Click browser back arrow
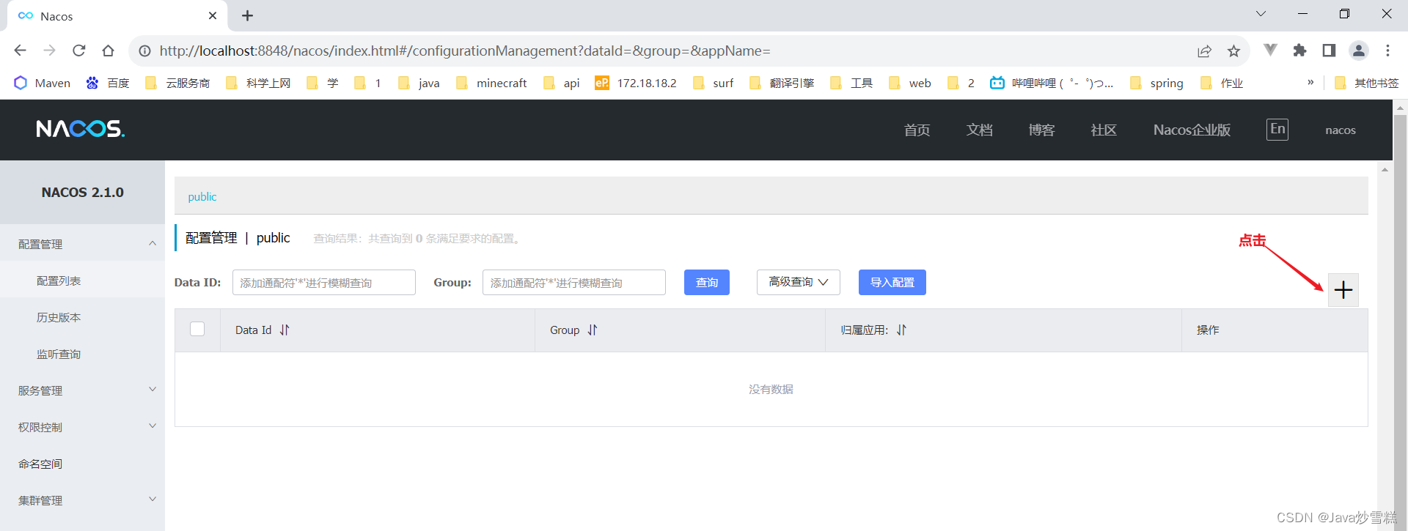 click(21, 51)
